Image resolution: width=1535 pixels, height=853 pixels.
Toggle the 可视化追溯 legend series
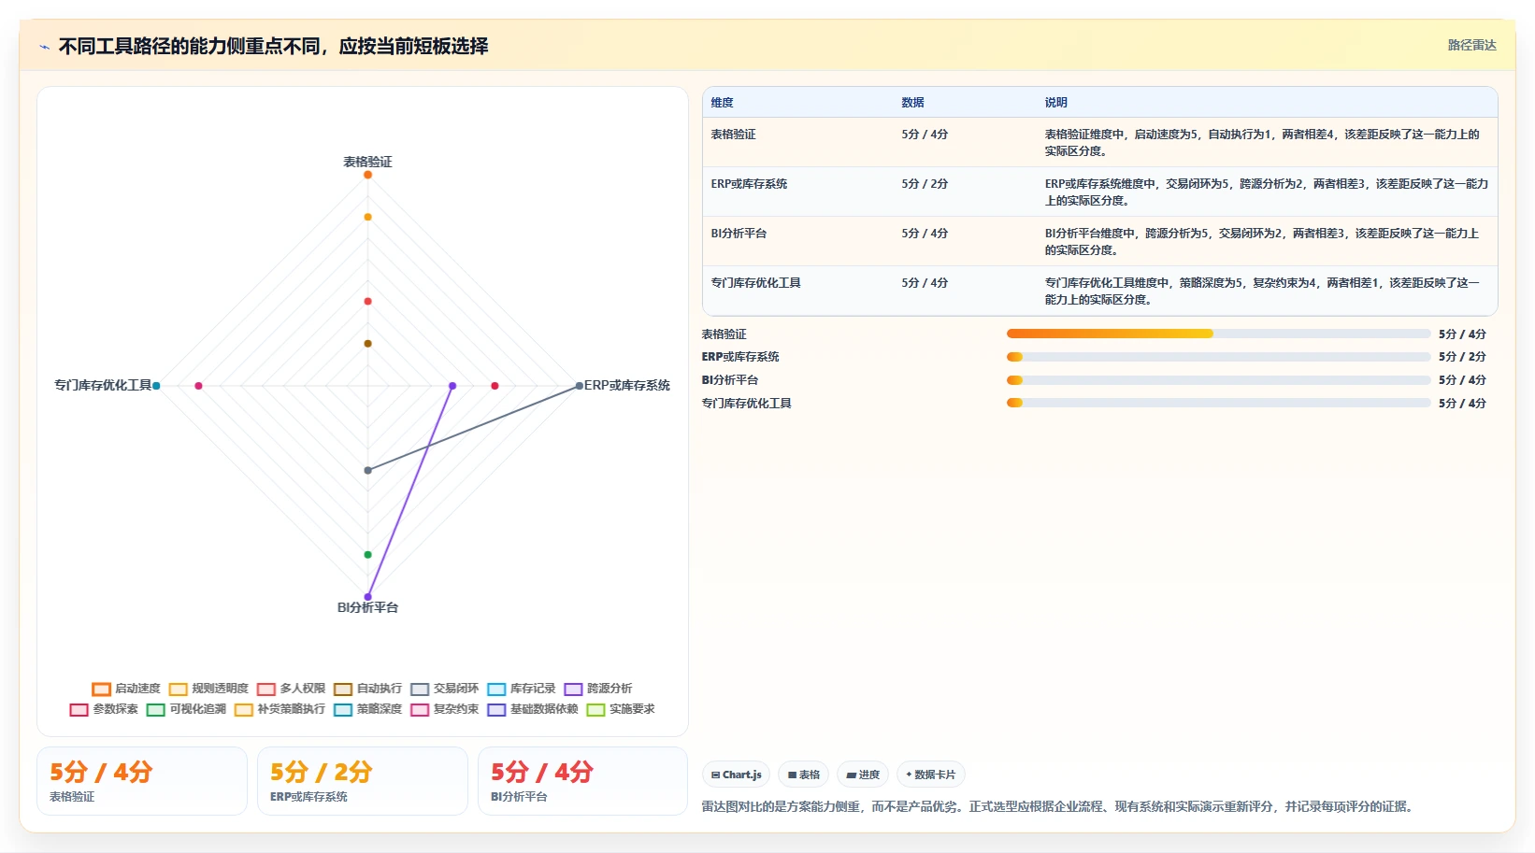point(186,709)
